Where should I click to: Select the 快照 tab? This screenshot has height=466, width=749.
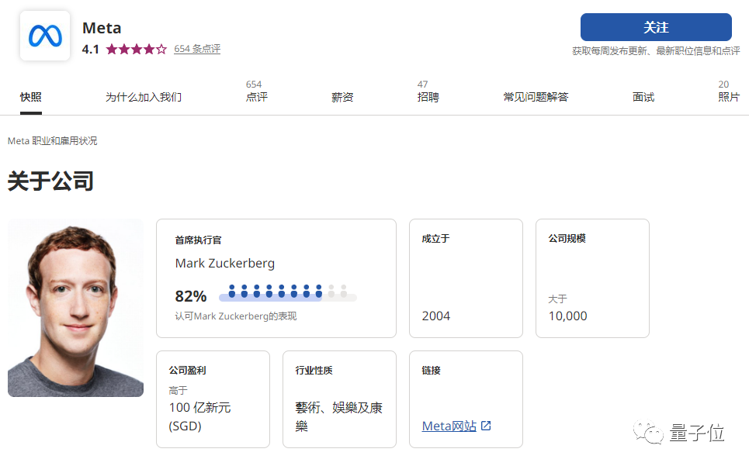point(29,96)
